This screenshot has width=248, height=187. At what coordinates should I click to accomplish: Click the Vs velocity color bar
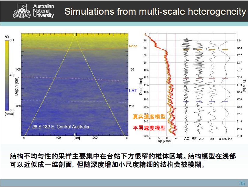click(7, 75)
